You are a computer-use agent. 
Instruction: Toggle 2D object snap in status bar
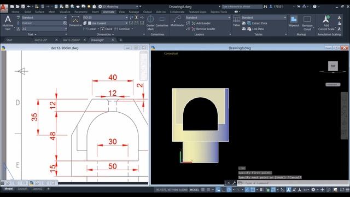(x=253, y=190)
